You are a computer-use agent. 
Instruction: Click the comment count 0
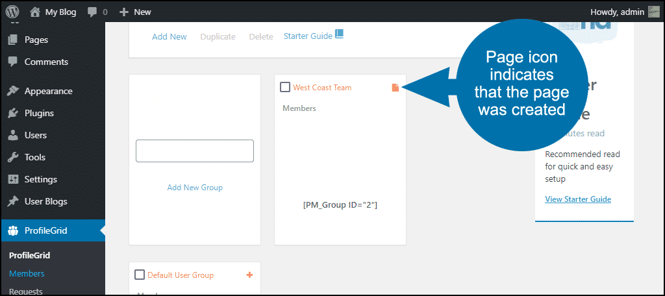coord(105,12)
